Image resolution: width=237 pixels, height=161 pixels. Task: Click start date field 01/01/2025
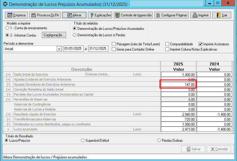[x=73, y=49]
